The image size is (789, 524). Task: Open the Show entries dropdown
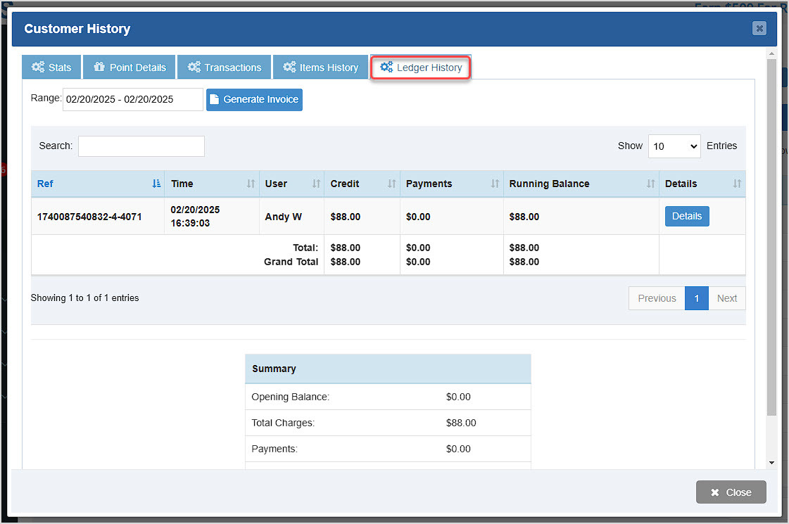coord(674,146)
